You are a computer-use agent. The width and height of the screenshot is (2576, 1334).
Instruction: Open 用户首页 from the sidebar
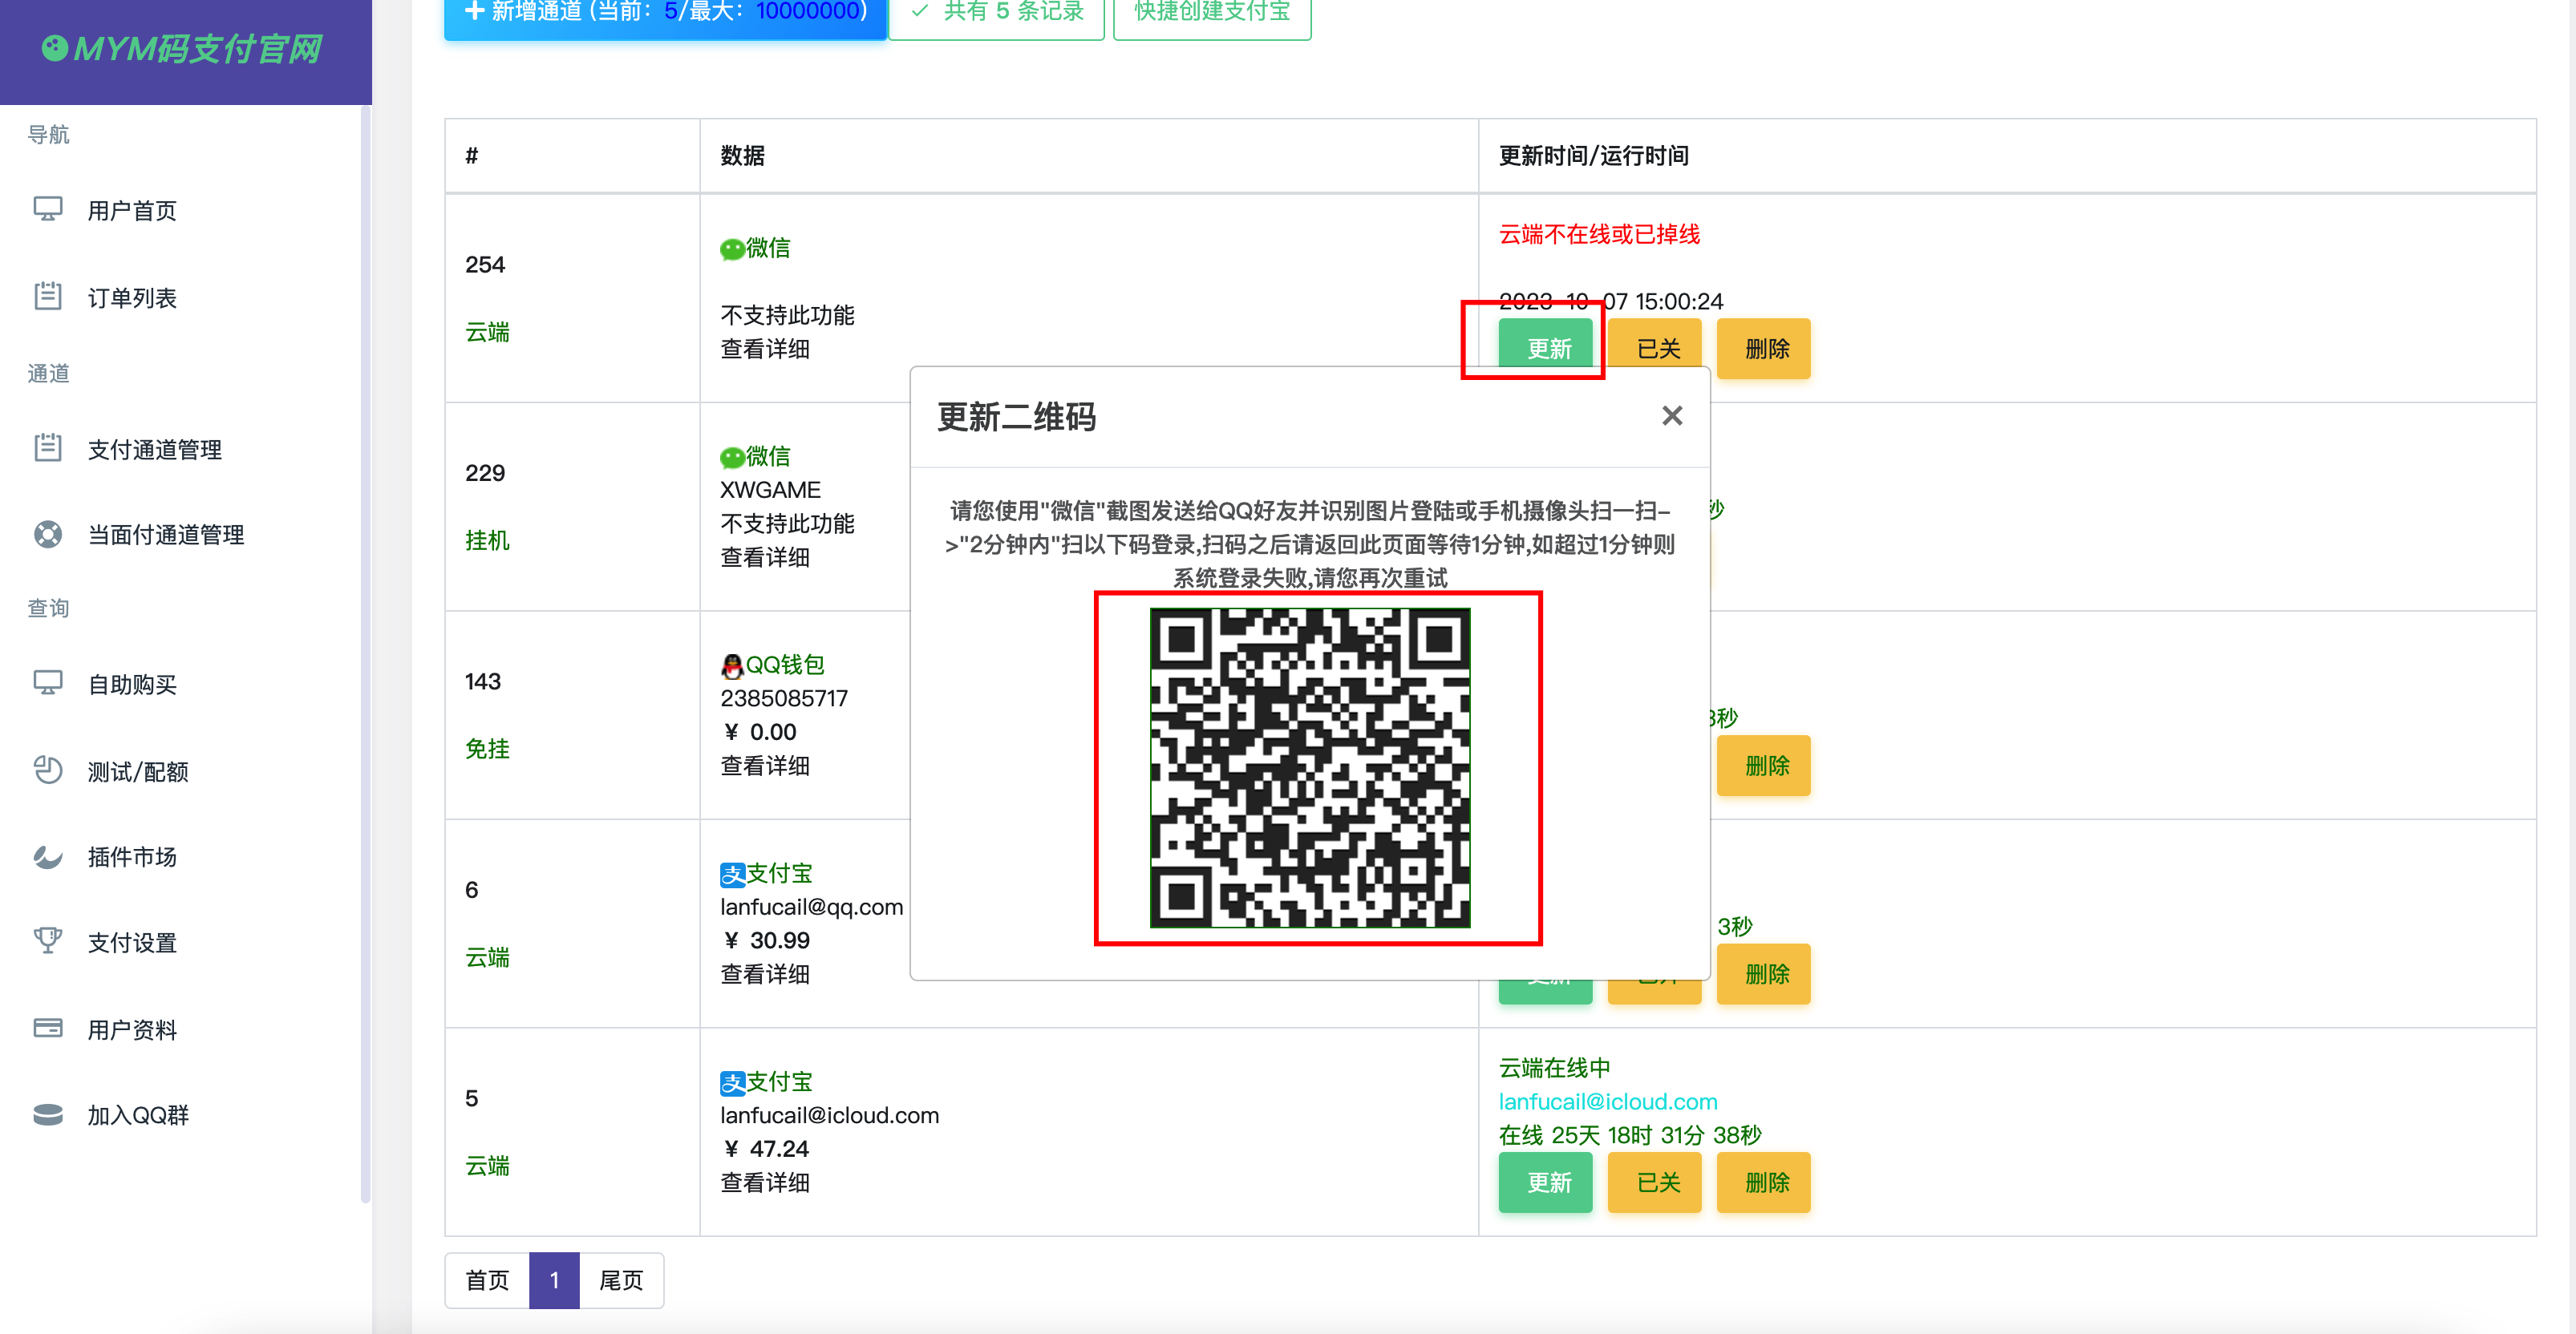coord(132,211)
